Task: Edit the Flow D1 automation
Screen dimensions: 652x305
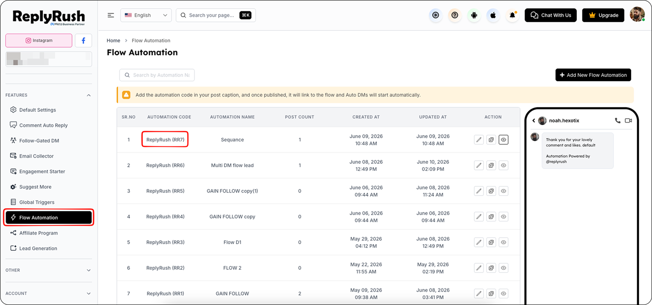Action: point(479,242)
